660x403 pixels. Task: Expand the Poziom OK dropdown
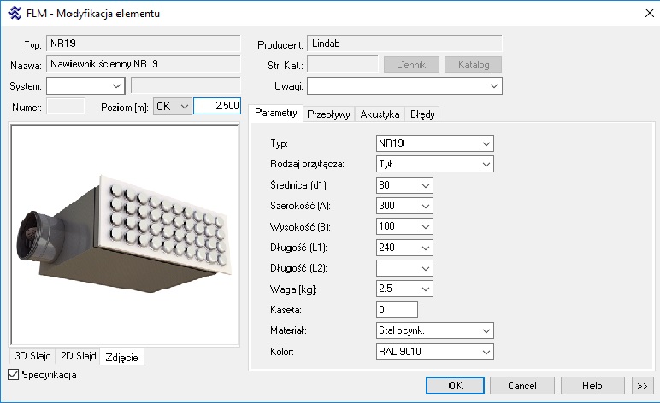[171, 107]
